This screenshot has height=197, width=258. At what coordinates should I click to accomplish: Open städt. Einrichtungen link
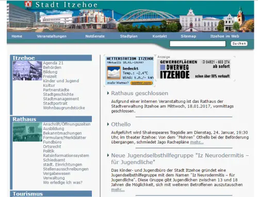[62, 165]
